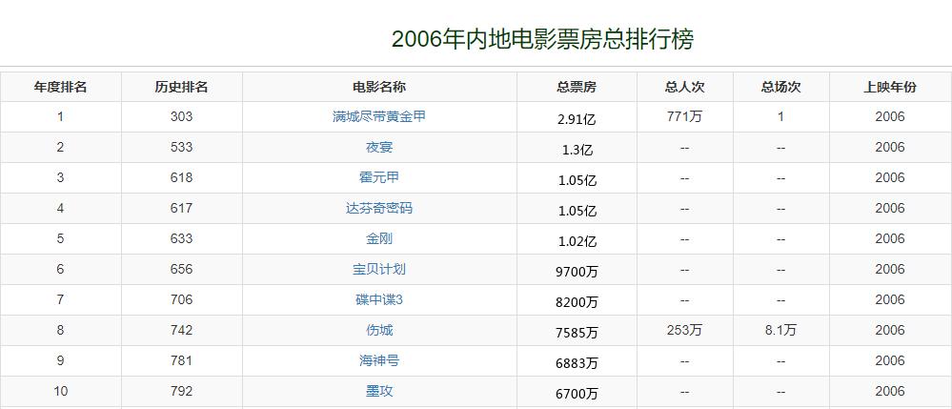Click historical rank 656 cell
Image resolution: width=952 pixels, height=409 pixels.
(181, 269)
